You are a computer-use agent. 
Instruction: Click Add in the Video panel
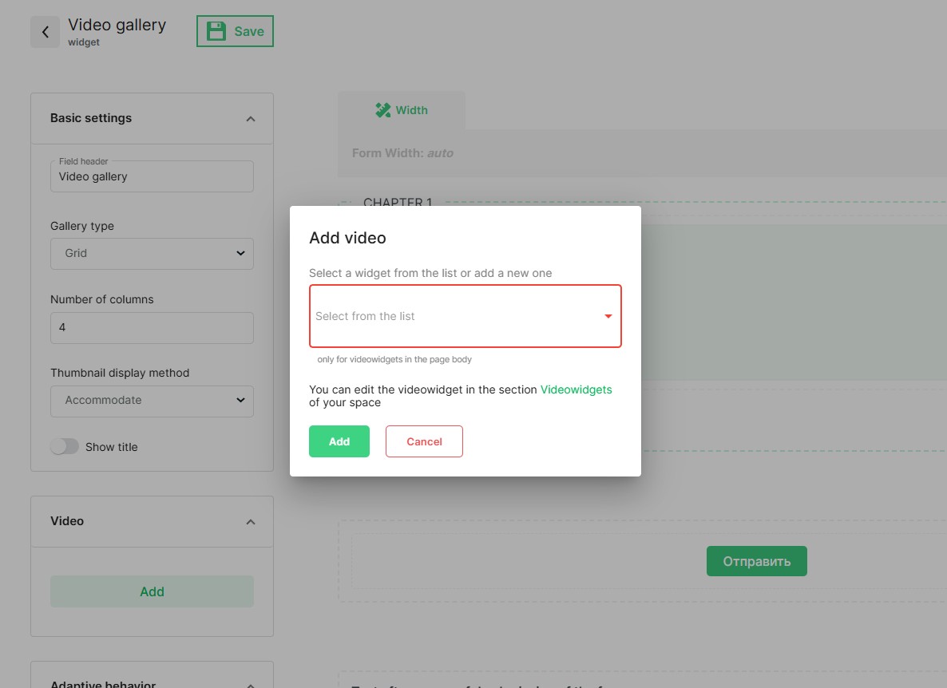tap(152, 591)
